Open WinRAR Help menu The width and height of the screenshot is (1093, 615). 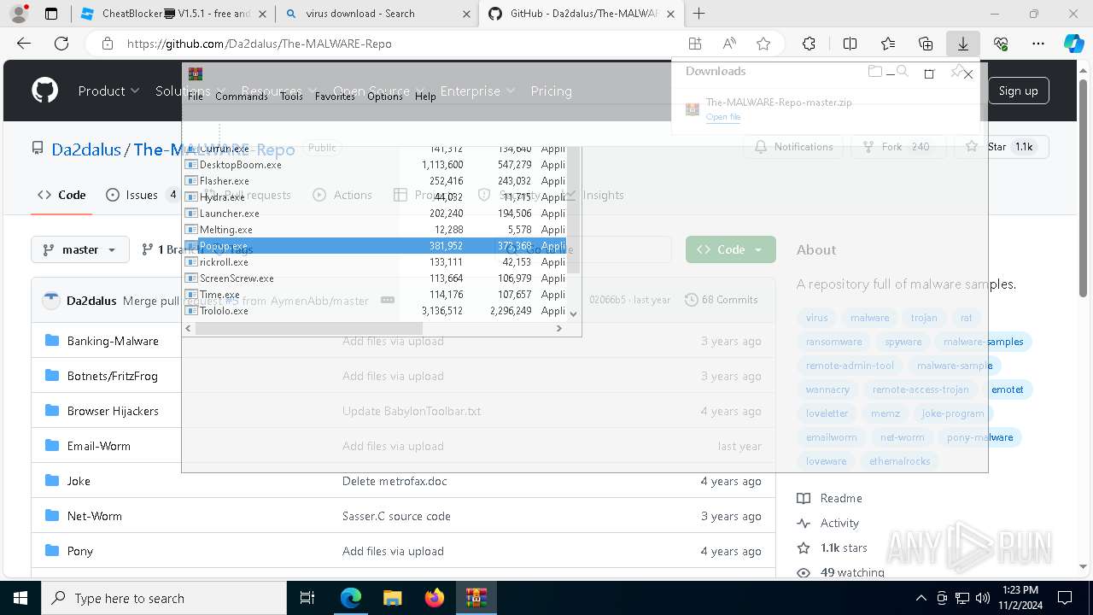425,97
